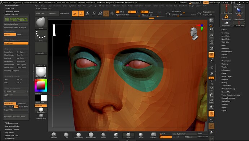
Task: Choose the ClayBuildup brush at bottom
Action: 79,135
